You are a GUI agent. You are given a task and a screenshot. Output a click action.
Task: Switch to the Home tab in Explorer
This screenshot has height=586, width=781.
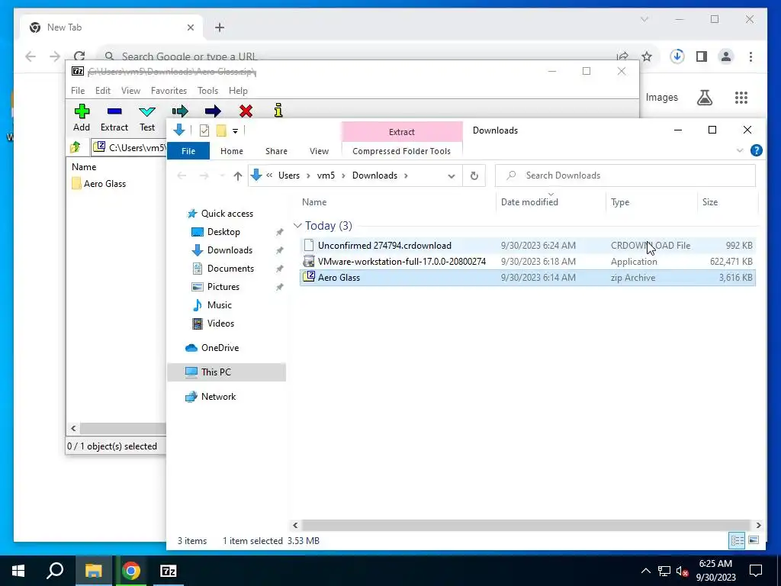232,151
